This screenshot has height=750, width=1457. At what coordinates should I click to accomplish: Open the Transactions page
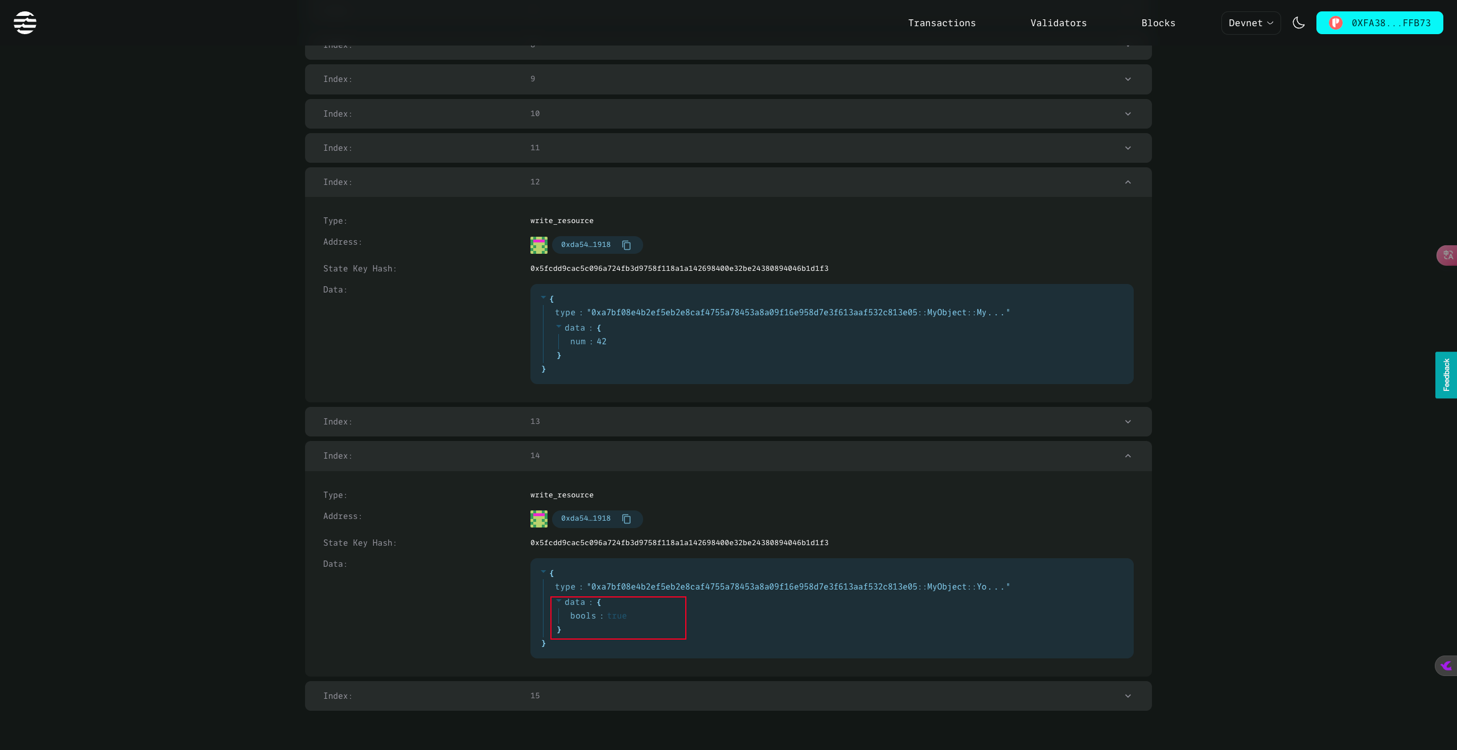tap(942, 23)
